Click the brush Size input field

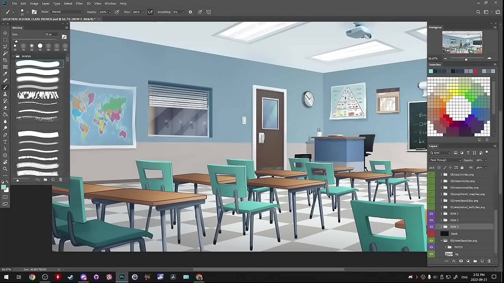click(x=51, y=35)
